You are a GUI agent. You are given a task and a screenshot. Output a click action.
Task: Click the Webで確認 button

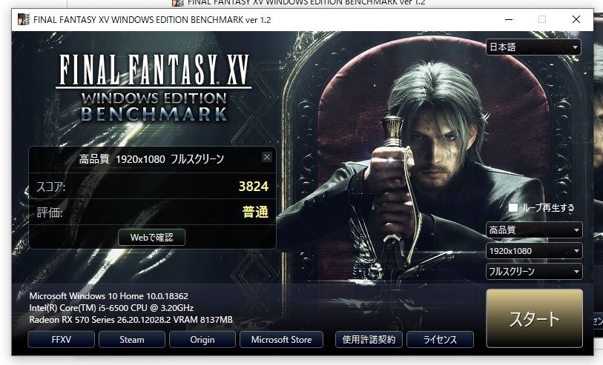[151, 238]
